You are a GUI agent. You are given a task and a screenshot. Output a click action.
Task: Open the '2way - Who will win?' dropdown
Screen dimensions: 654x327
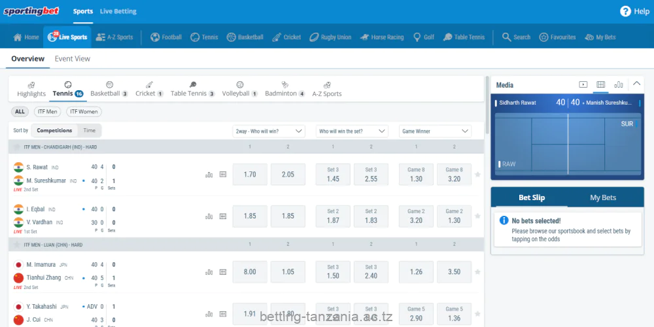[269, 131]
